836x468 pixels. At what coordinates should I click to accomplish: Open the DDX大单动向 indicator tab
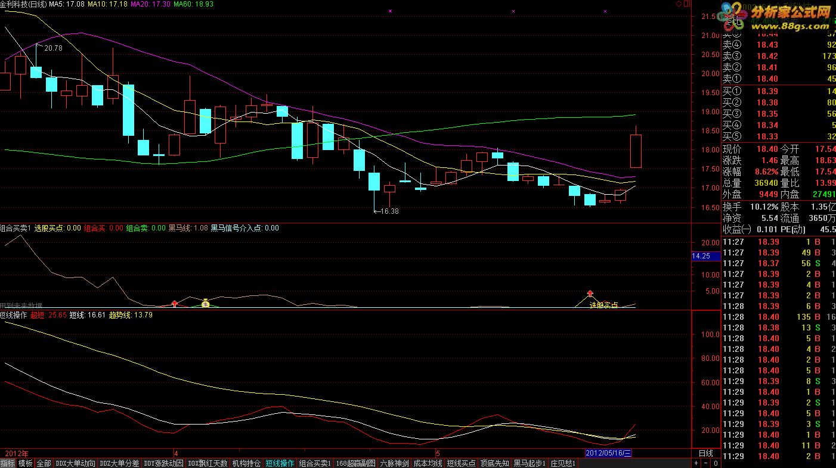[75, 463]
